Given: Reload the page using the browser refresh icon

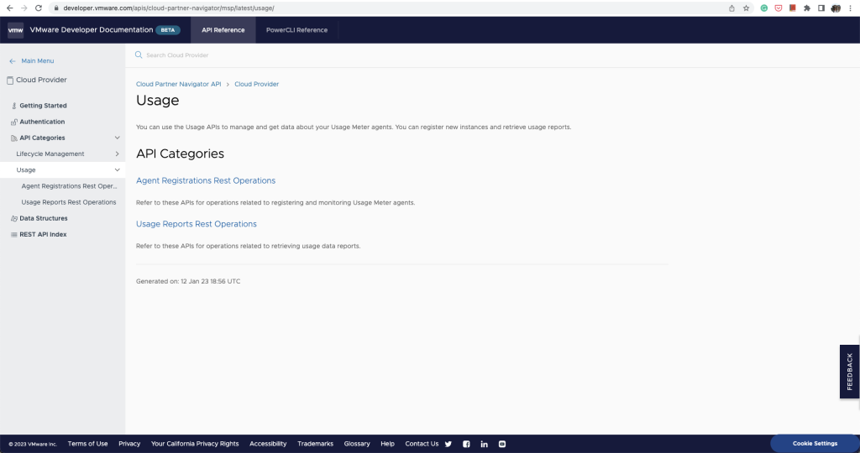Looking at the screenshot, I should pos(39,8).
